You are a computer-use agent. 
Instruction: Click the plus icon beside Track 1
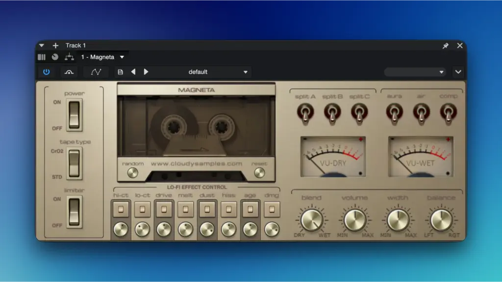55,46
